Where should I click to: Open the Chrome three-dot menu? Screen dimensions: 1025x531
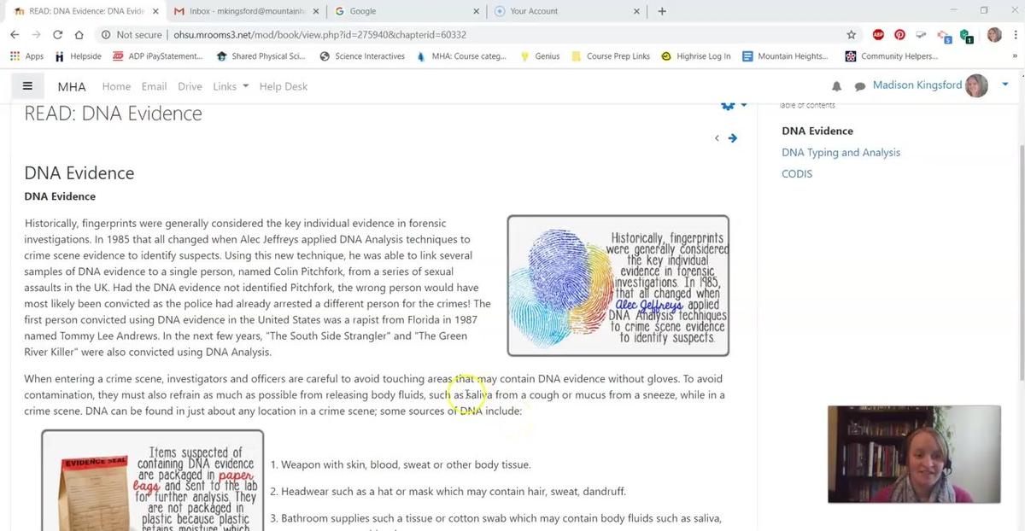[x=1014, y=34]
